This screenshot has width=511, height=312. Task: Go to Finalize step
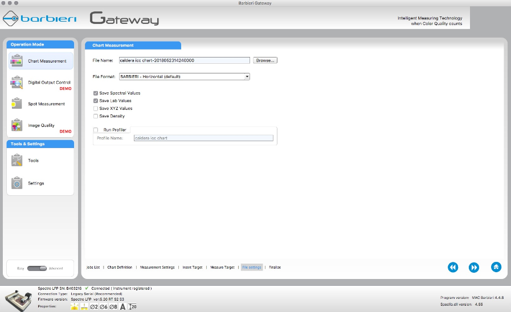[275, 268]
